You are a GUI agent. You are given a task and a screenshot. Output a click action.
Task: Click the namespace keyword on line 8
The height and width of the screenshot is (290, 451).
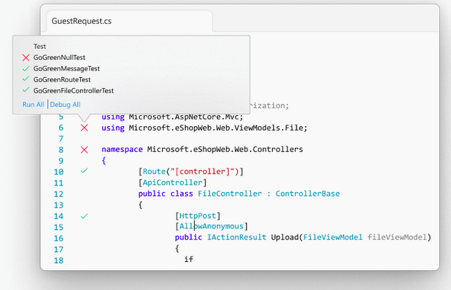(x=122, y=150)
